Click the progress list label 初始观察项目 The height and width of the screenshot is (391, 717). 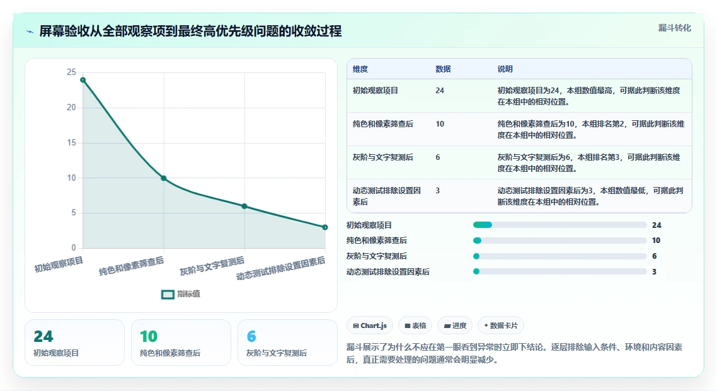coord(369,225)
